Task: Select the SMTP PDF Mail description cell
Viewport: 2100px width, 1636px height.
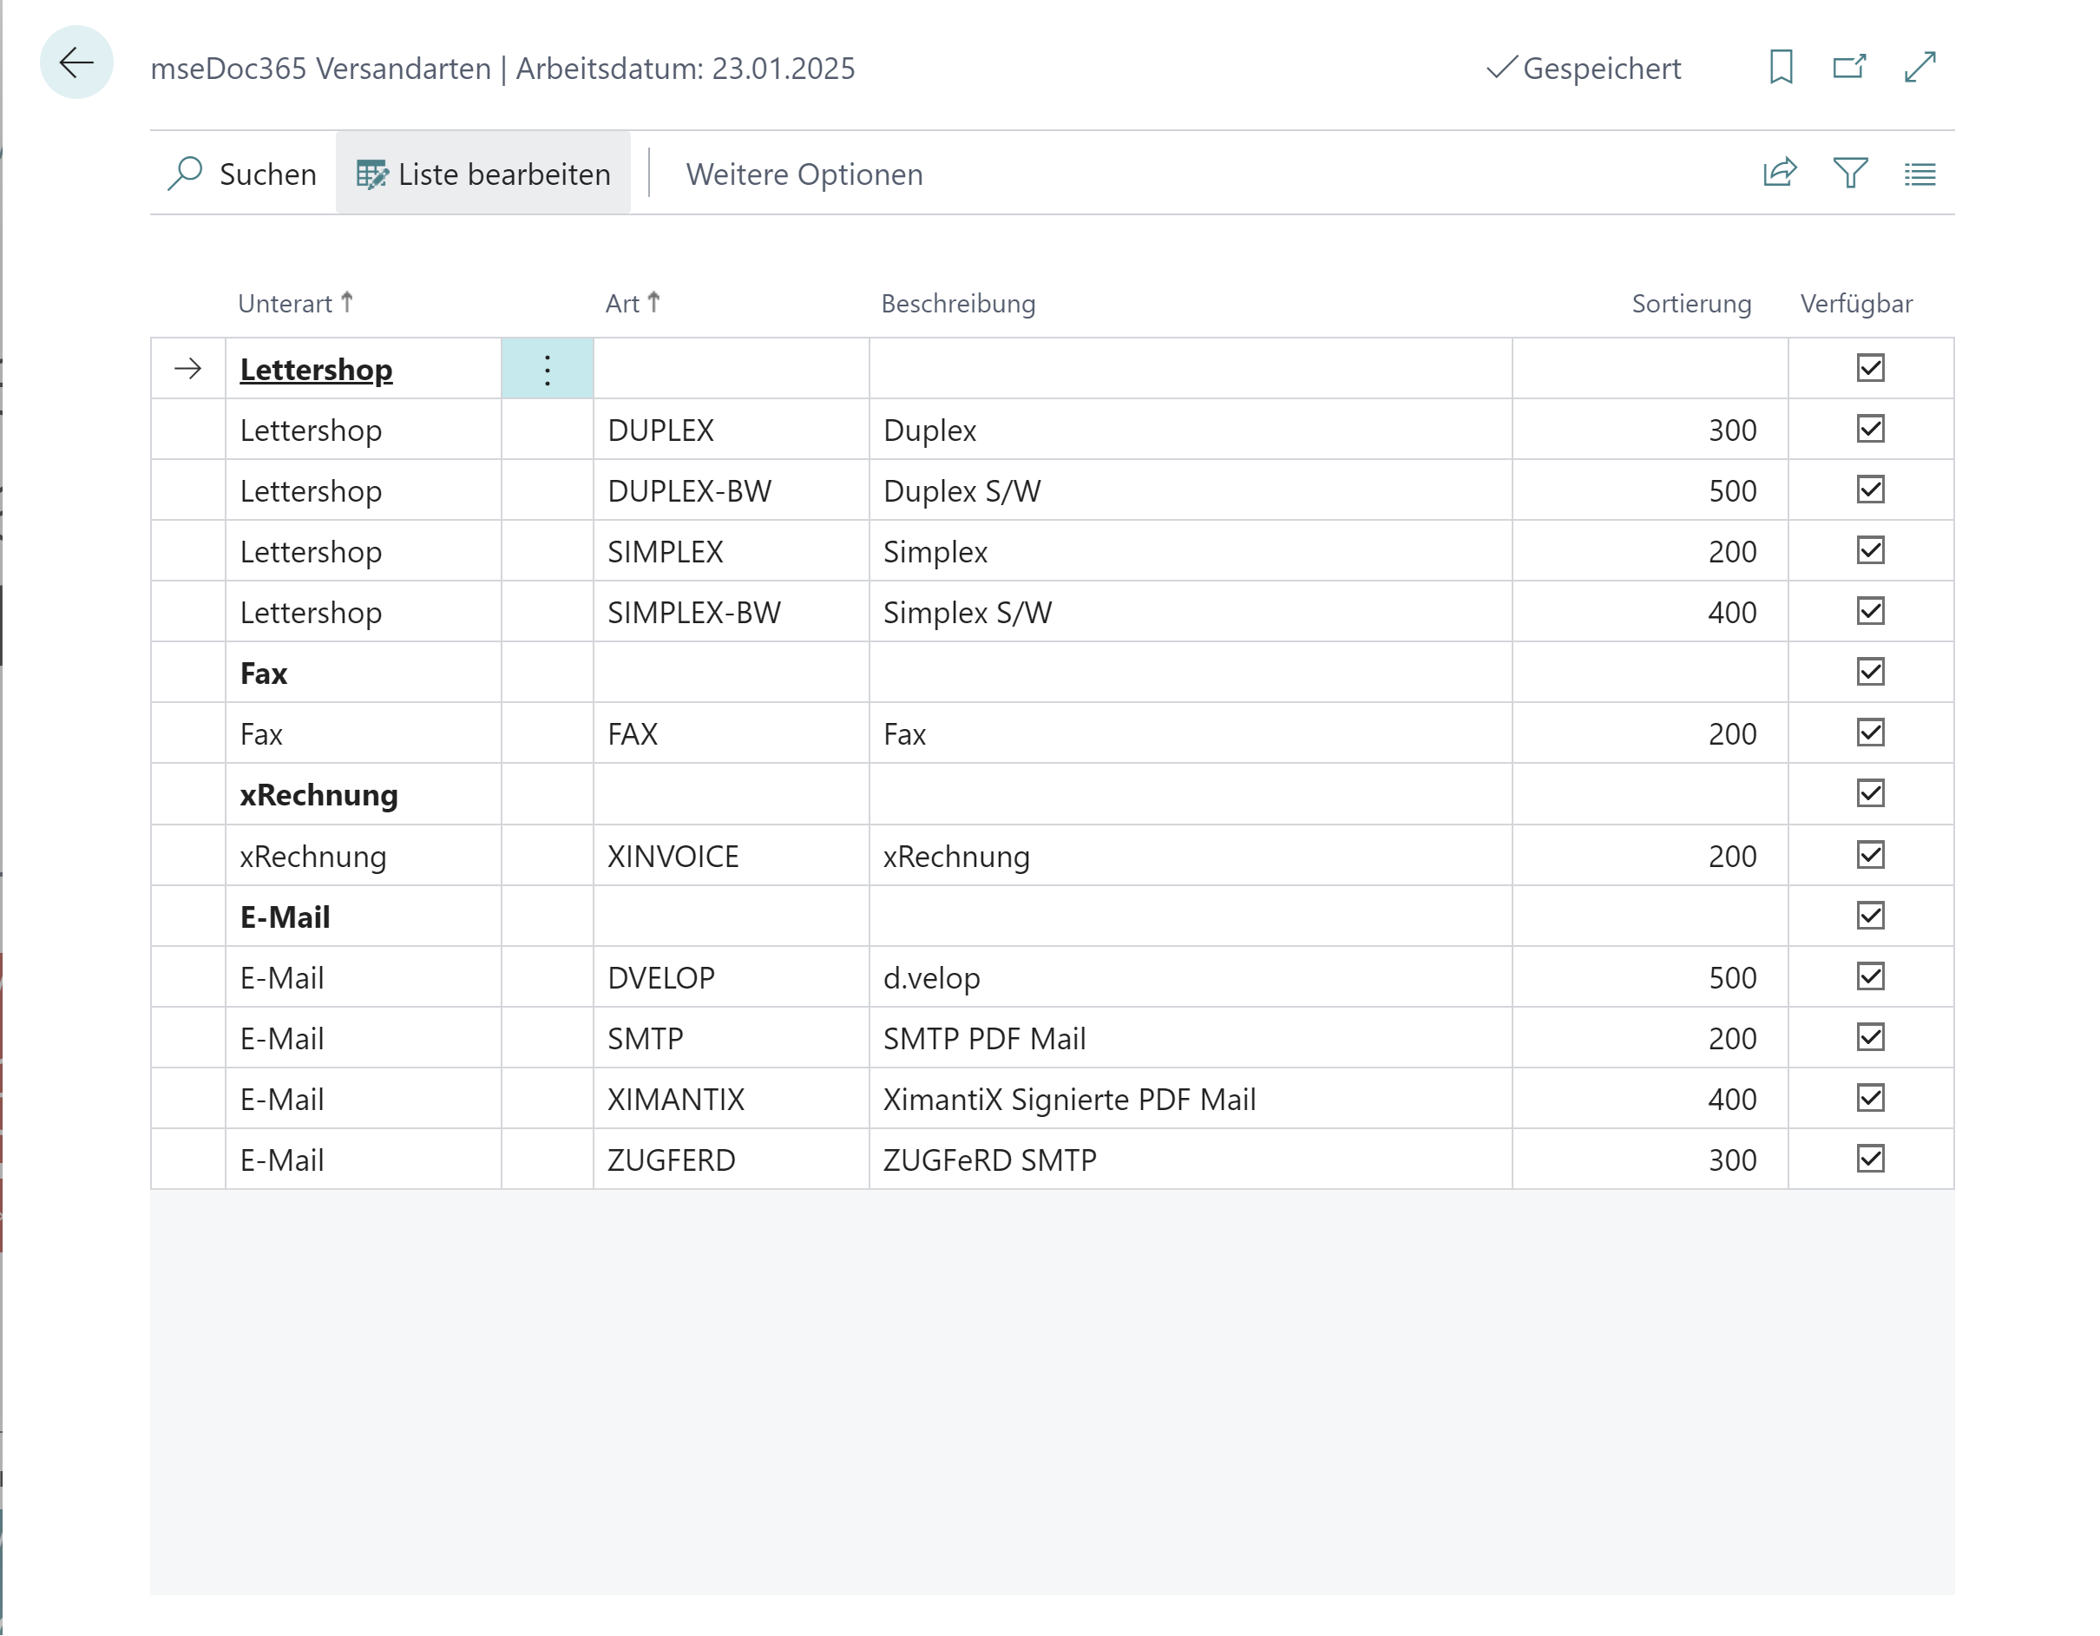Action: pos(985,1039)
